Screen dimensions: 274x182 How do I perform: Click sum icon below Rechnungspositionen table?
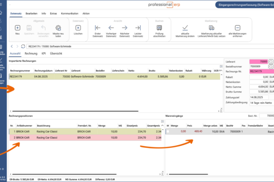[x=163, y=174]
